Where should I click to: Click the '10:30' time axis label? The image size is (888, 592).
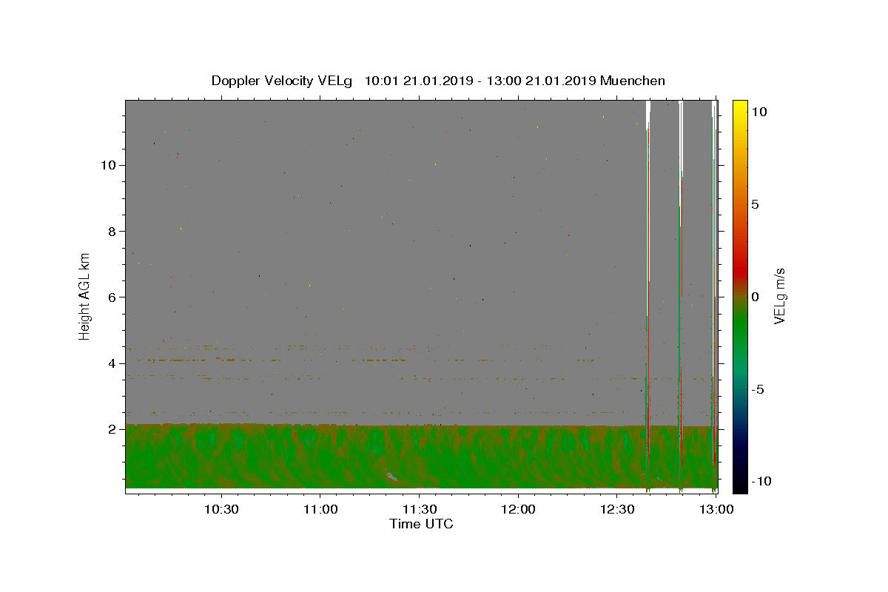[x=221, y=510]
